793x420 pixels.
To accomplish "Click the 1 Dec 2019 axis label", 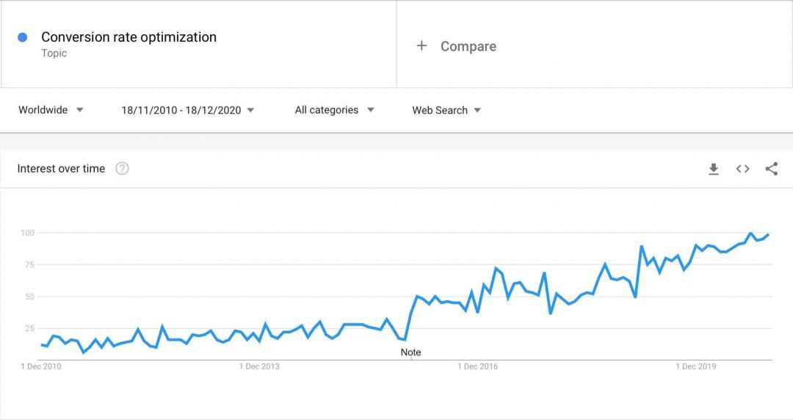I will click(696, 366).
